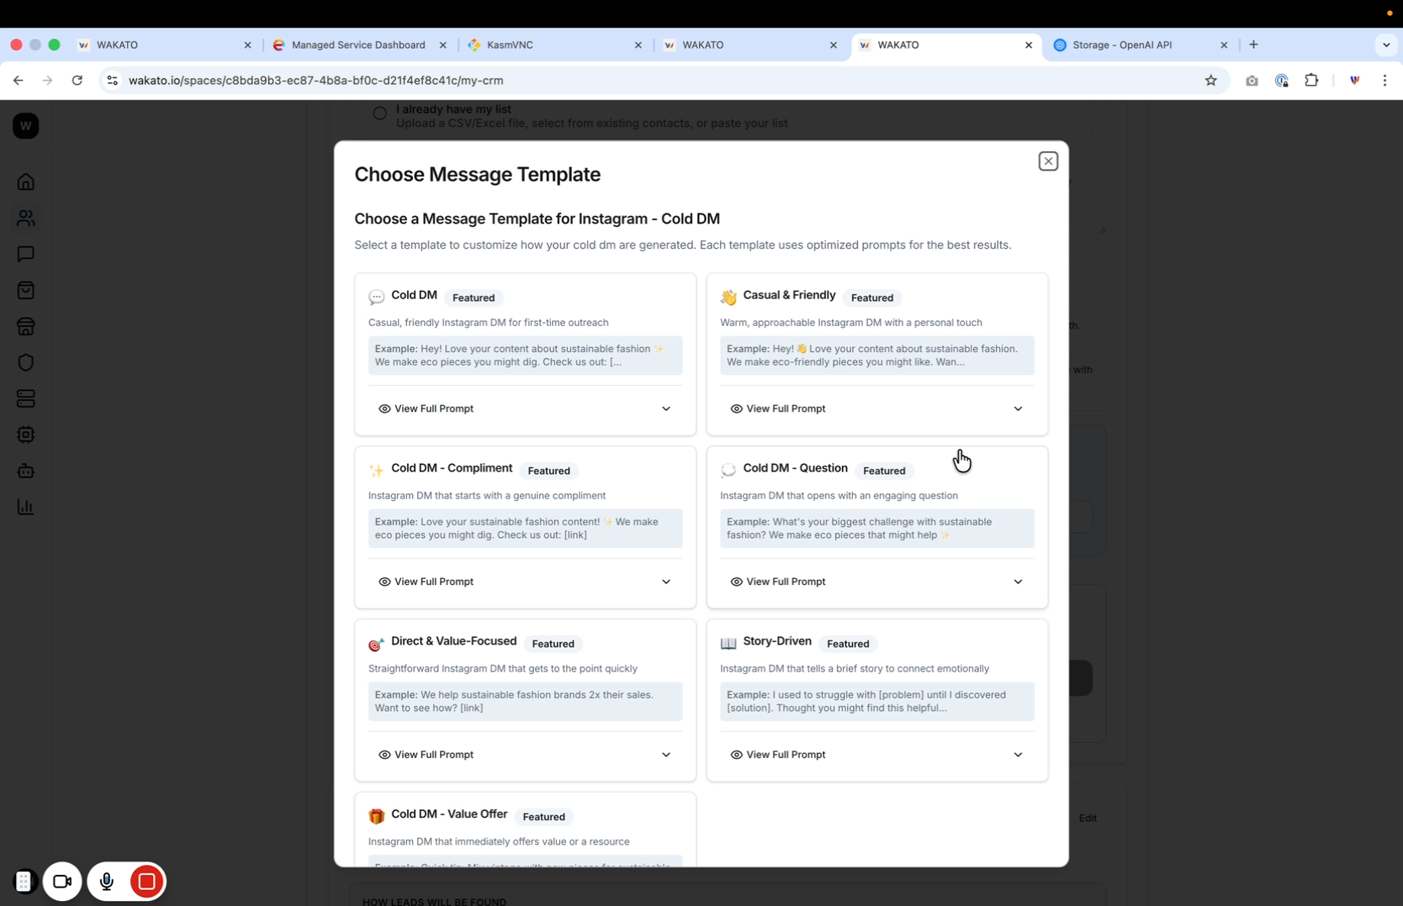
Task: Expand chevron on Casual & Friendly prompt
Action: click(1018, 408)
